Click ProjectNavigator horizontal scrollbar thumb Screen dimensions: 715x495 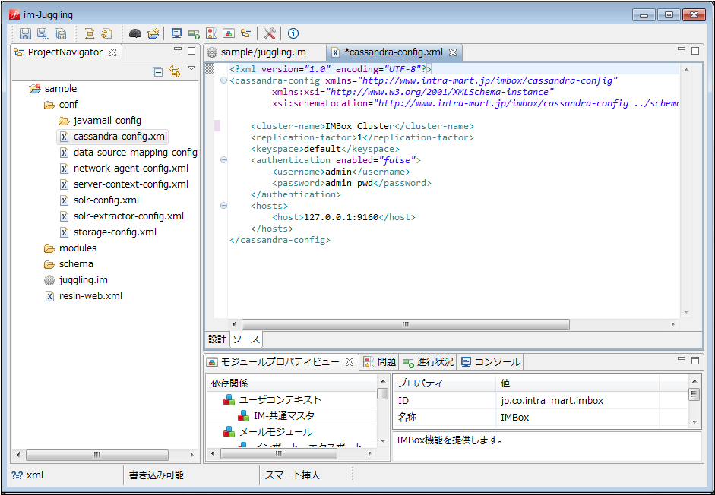[97, 455]
